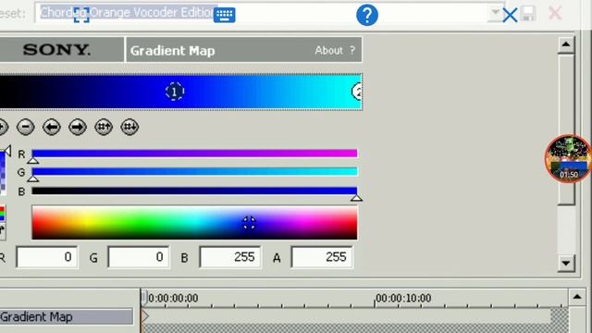Click the save preset floppy disk icon
592x333 pixels.
(x=528, y=14)
